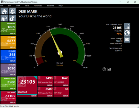The width and height of the screenshot is (139, 108).
Task: Switch to the distribution chart view icon
Action: pos(109,69)
